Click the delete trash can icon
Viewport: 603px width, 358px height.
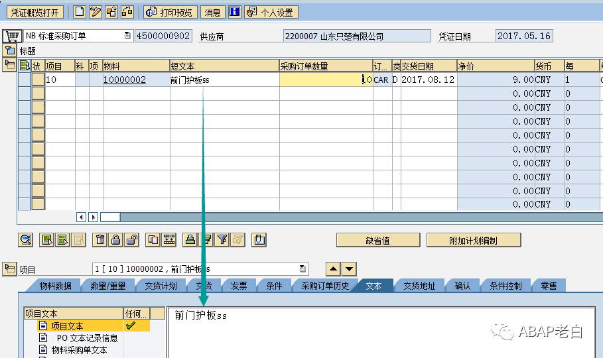click(x=100, y=240)
